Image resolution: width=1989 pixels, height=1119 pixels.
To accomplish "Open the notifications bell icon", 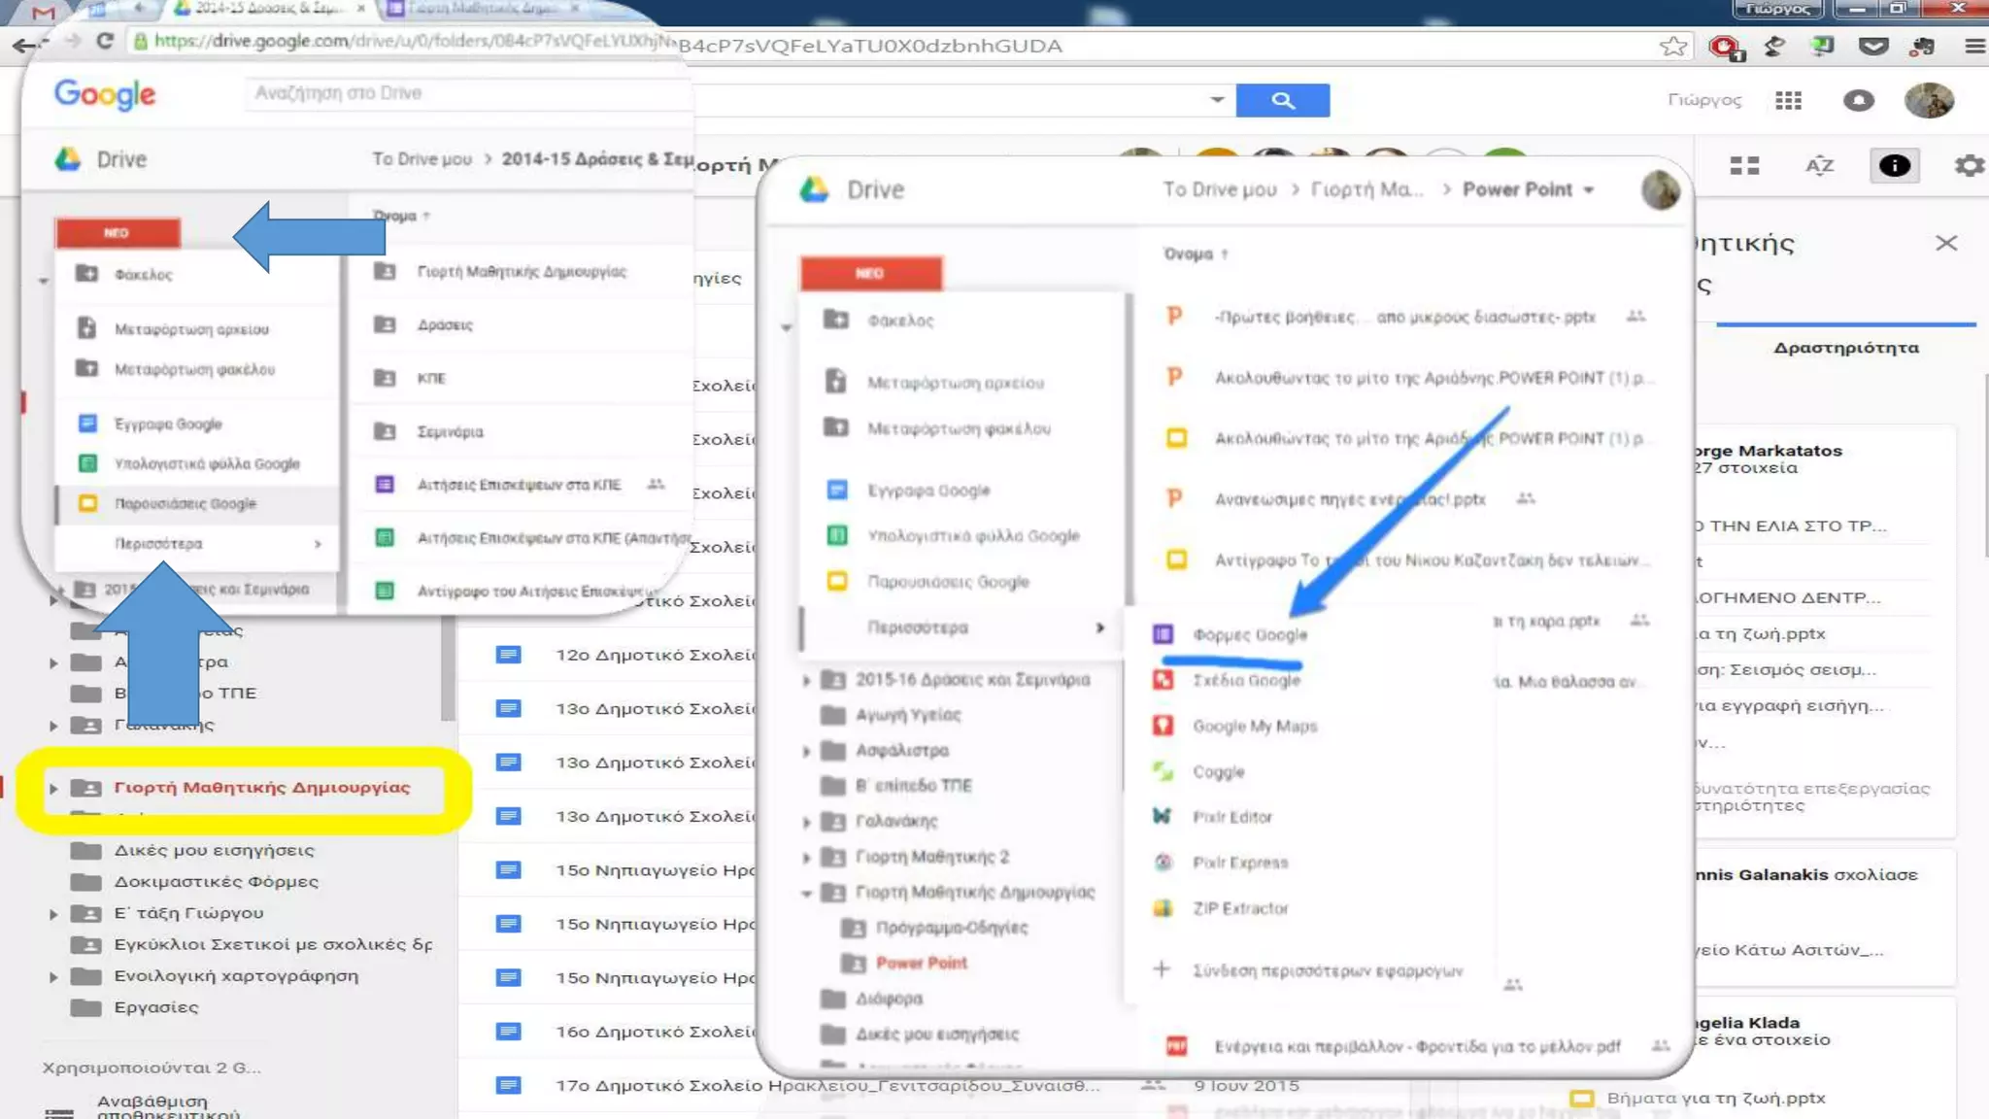I will pyautogui.click(x=1858, y=100).
